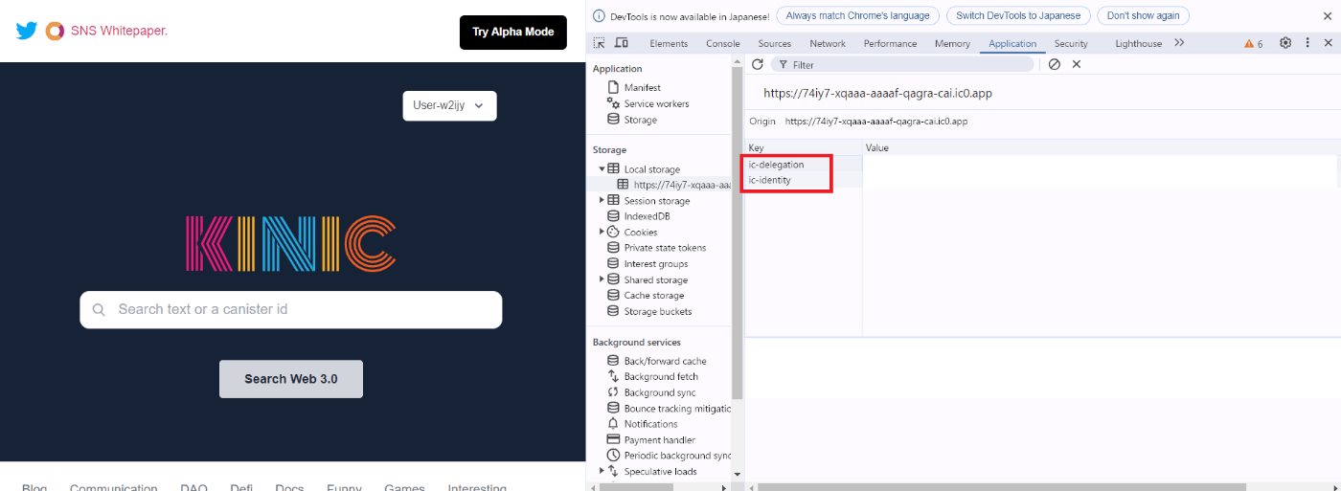Open the SNS Whitepaper link
This screenshot has width=1341, height=491.
tap(119, 31)
